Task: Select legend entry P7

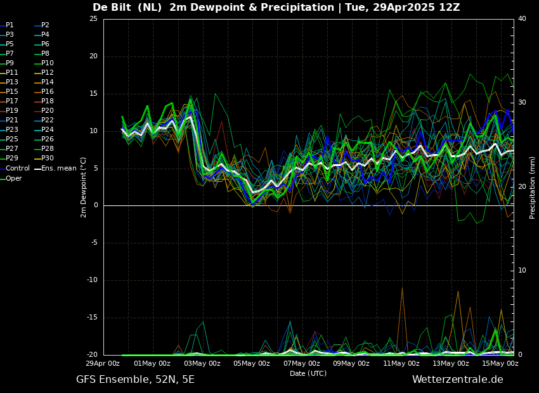Action: 7,54
